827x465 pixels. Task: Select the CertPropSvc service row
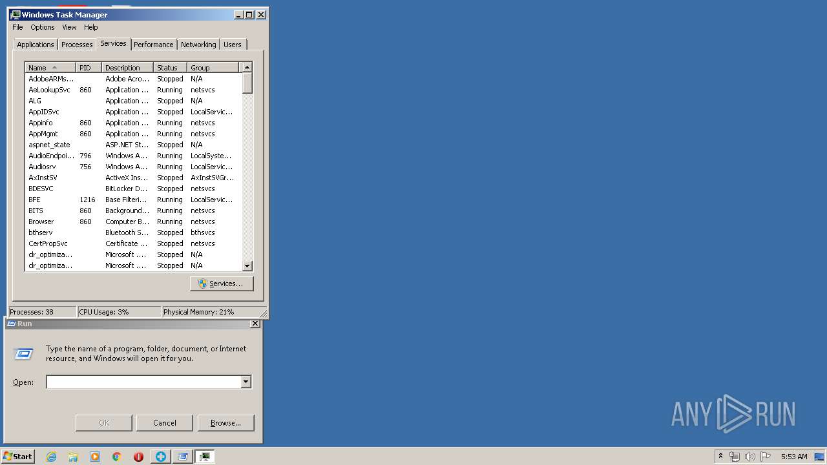[133, 243]
